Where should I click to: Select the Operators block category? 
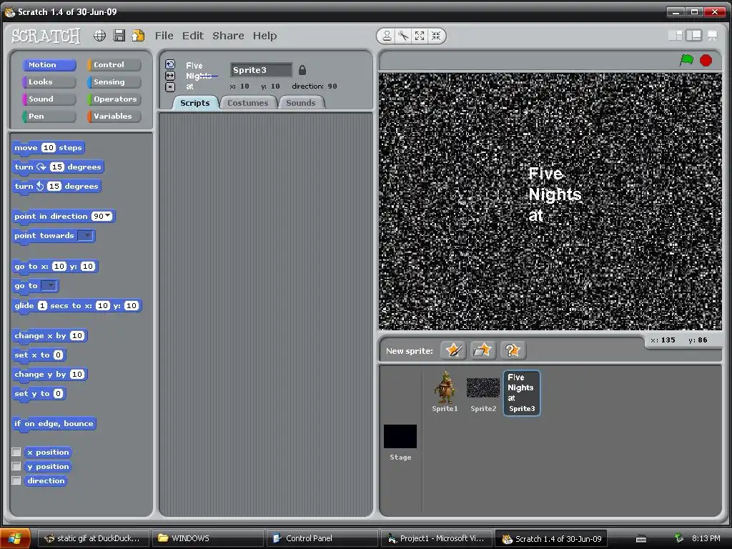[114, 99]
